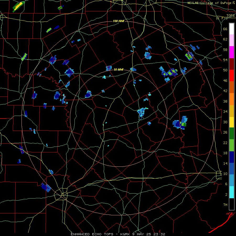
Task: Click the legend value 2
Action: click(x=226, y=195)
